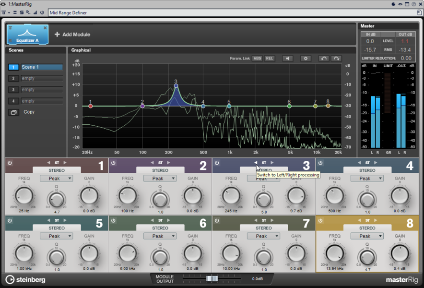
Task: Click the right arrow beside ST on band 4
Action: tap(376, 163)
